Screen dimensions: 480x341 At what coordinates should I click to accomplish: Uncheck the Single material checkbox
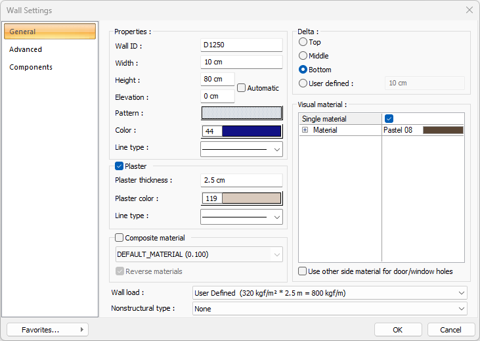(389, 119)
